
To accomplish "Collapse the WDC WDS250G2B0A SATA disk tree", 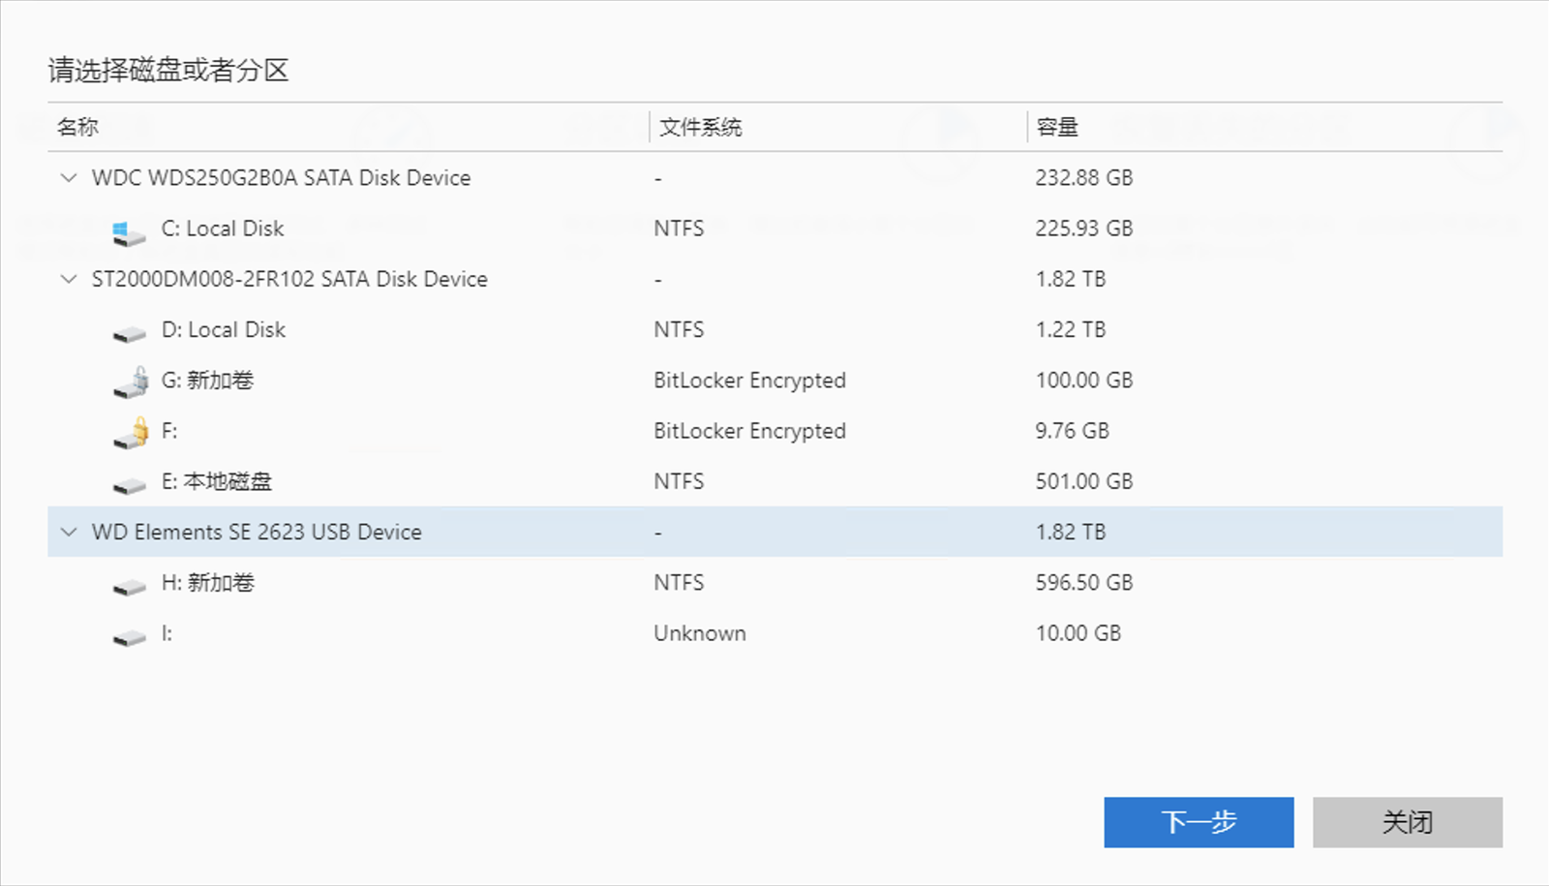I will tap(69, 178).
